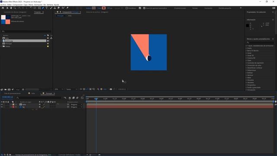Open the Archivo menu

click(x=3, y=5)
